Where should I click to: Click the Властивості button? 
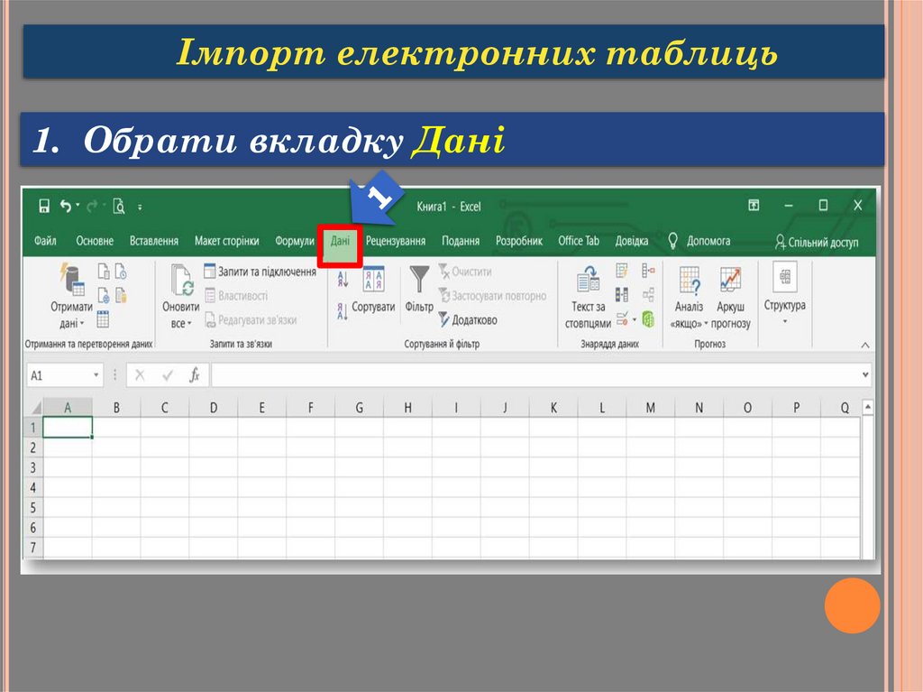pyautogui.click(x=235, y=296)
